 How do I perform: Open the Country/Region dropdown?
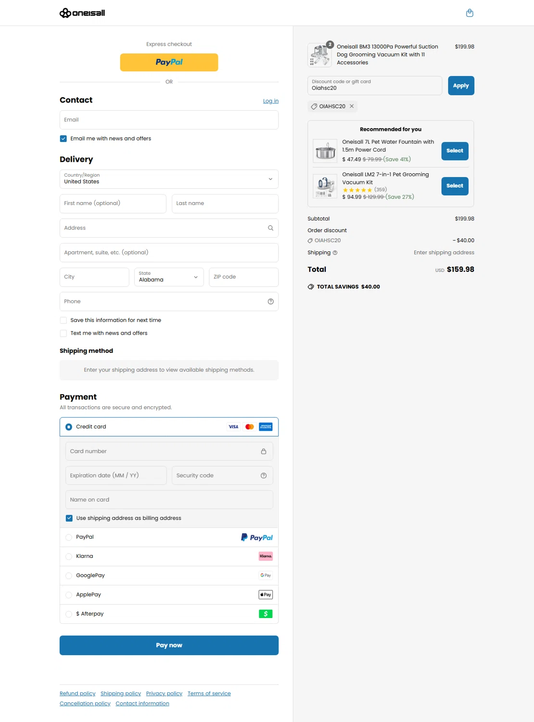(169, 179)
